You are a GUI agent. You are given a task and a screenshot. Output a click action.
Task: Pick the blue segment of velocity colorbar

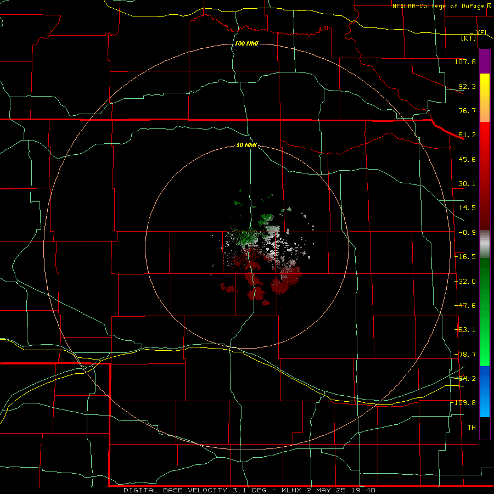pos(485,391)
